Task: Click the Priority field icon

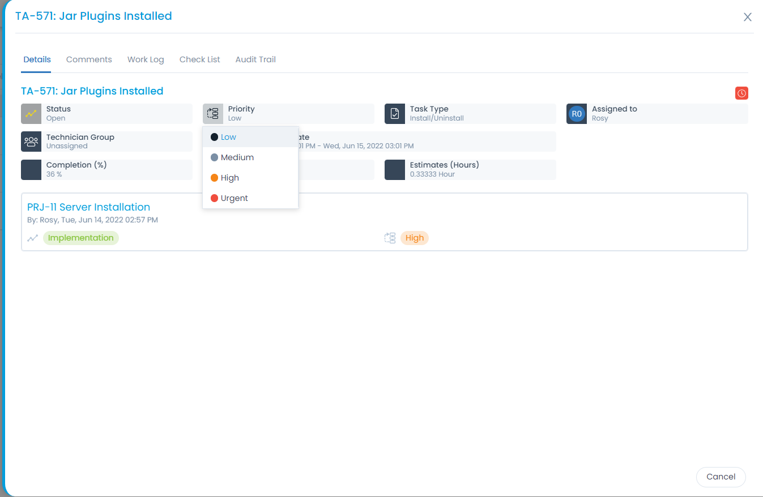Action: pos(213,113)
